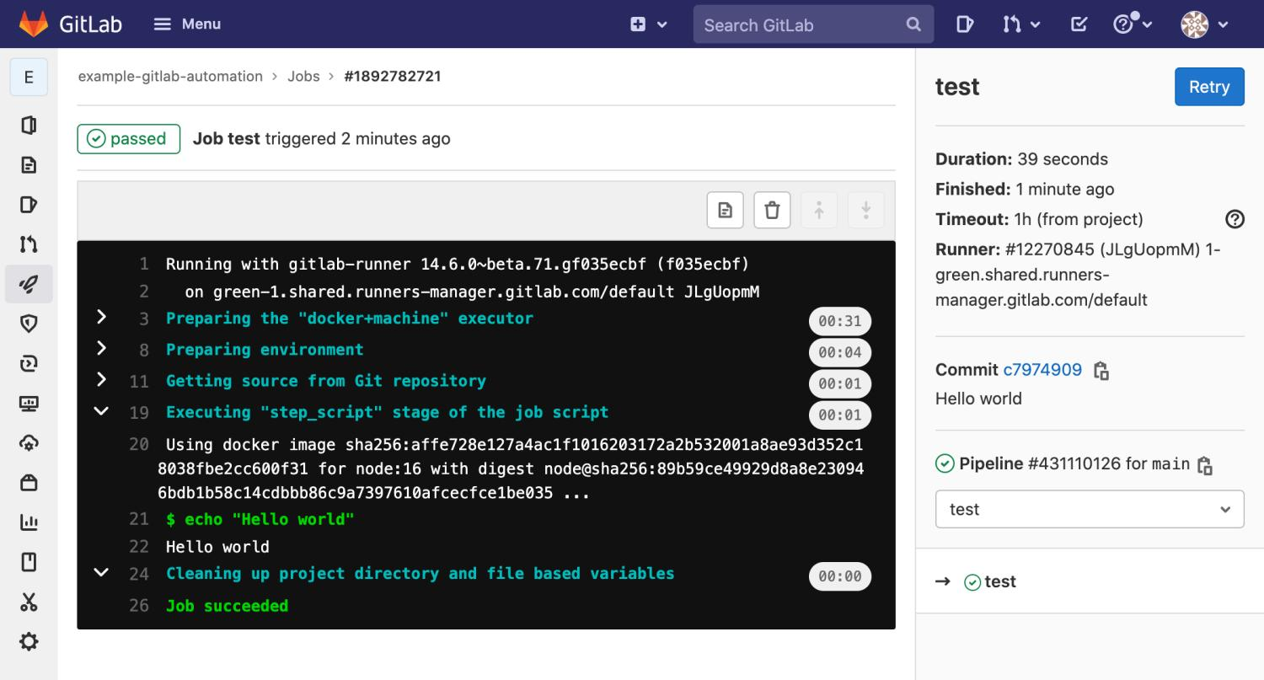Viewport: 1264px width, 680px height.
Task: Focus the Search GitLab field
Action: coord(813,24)
